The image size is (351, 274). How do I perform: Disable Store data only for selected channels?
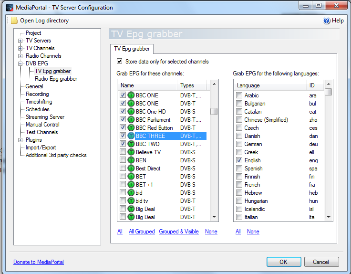(120, 61)
